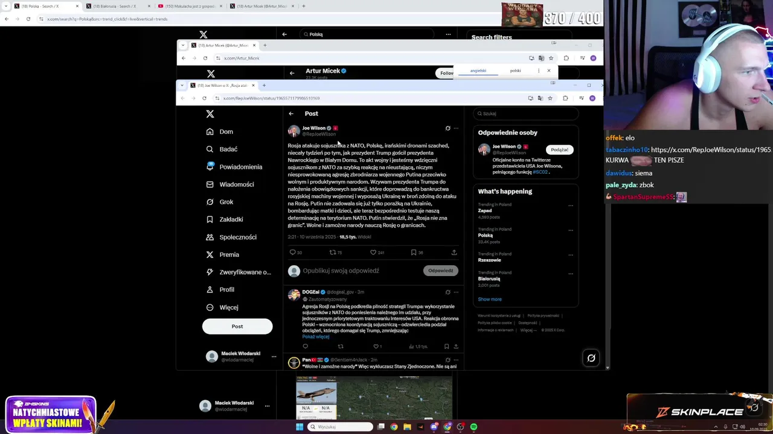The width and height of the screenshot is (773, 434).
Task: Open more options for Rzeszowie trend
Action: point(571,255)
